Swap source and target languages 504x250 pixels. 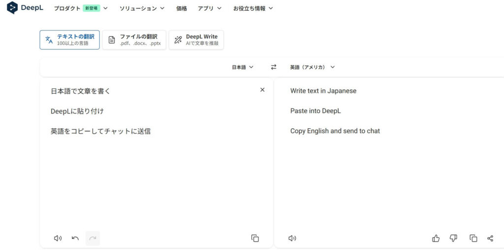pos(274,67)
